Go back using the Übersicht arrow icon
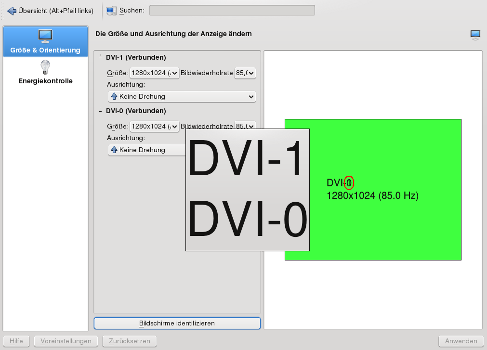 pyautogui.click(x=12, y=11)
